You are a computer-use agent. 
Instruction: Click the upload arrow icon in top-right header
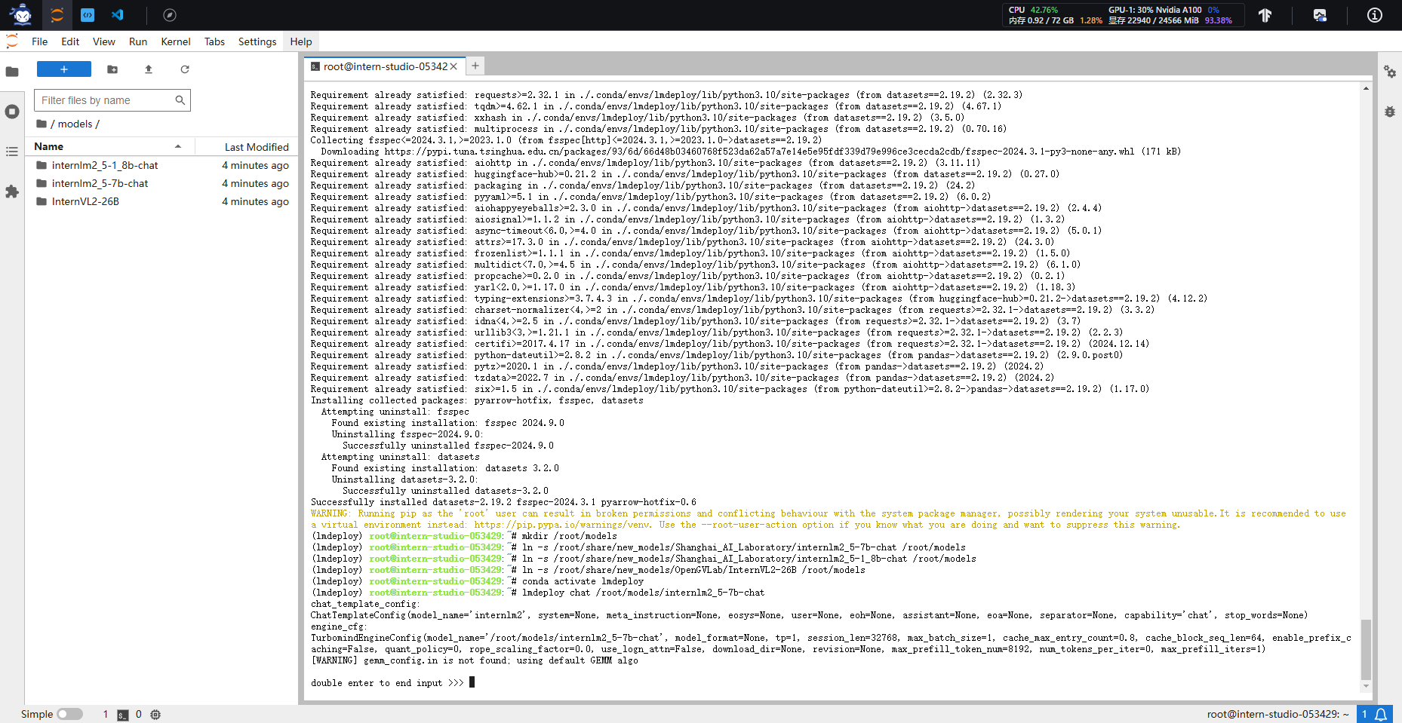click(1265, 15)
